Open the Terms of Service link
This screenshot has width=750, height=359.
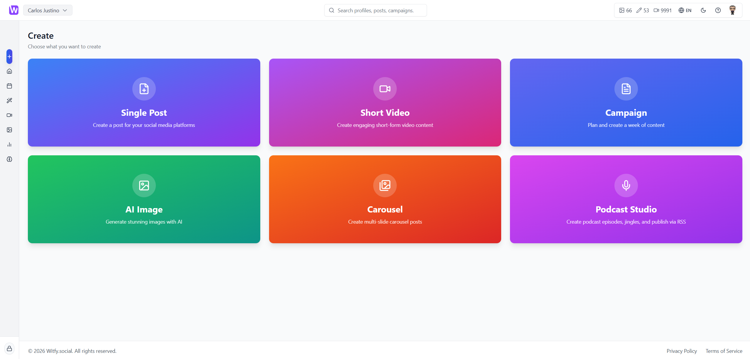pos(724,351)
